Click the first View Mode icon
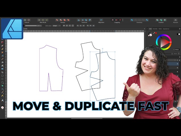 [39, 20]
